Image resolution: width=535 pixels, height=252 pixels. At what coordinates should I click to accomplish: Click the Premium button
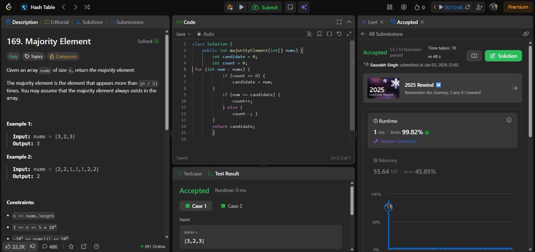pyautogui.click(x=518, y=7)
